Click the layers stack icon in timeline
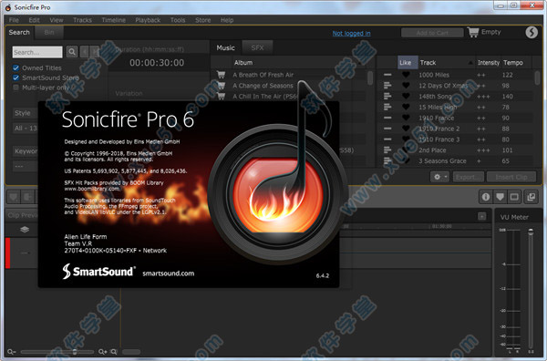This screenshot has height=361, width=547. click(x=25, y=230)
